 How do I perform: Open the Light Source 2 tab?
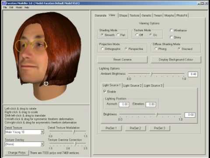click(x=132, y=86)
